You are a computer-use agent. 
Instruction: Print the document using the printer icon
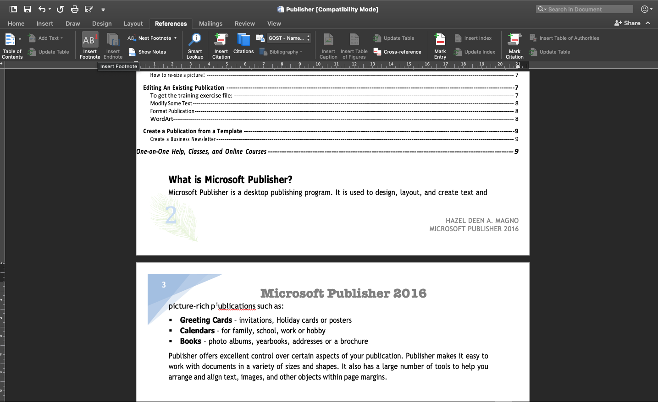click(x=75, y=9)
